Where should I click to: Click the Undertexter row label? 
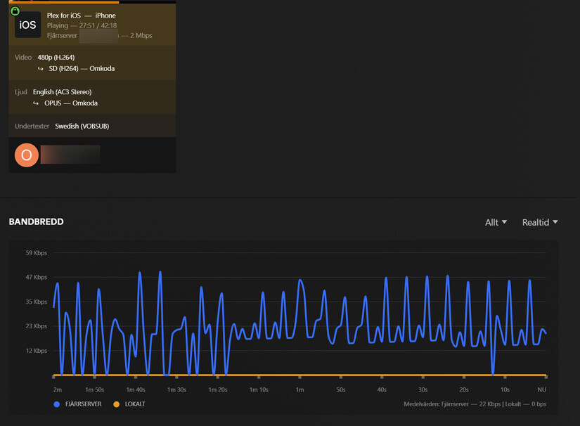point(32,126)
